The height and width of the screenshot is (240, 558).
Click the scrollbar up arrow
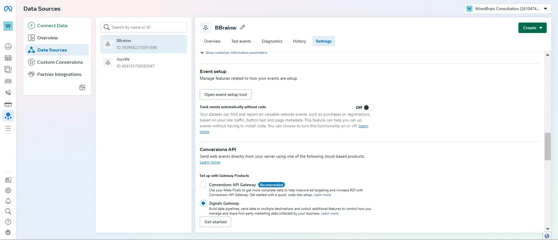tap(548, 55)
